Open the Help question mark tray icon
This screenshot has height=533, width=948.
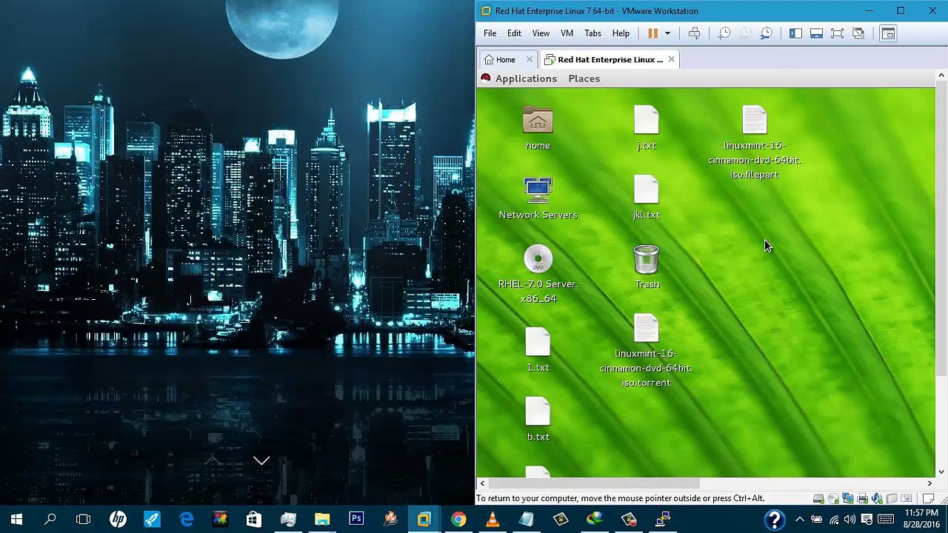(774, 520)
